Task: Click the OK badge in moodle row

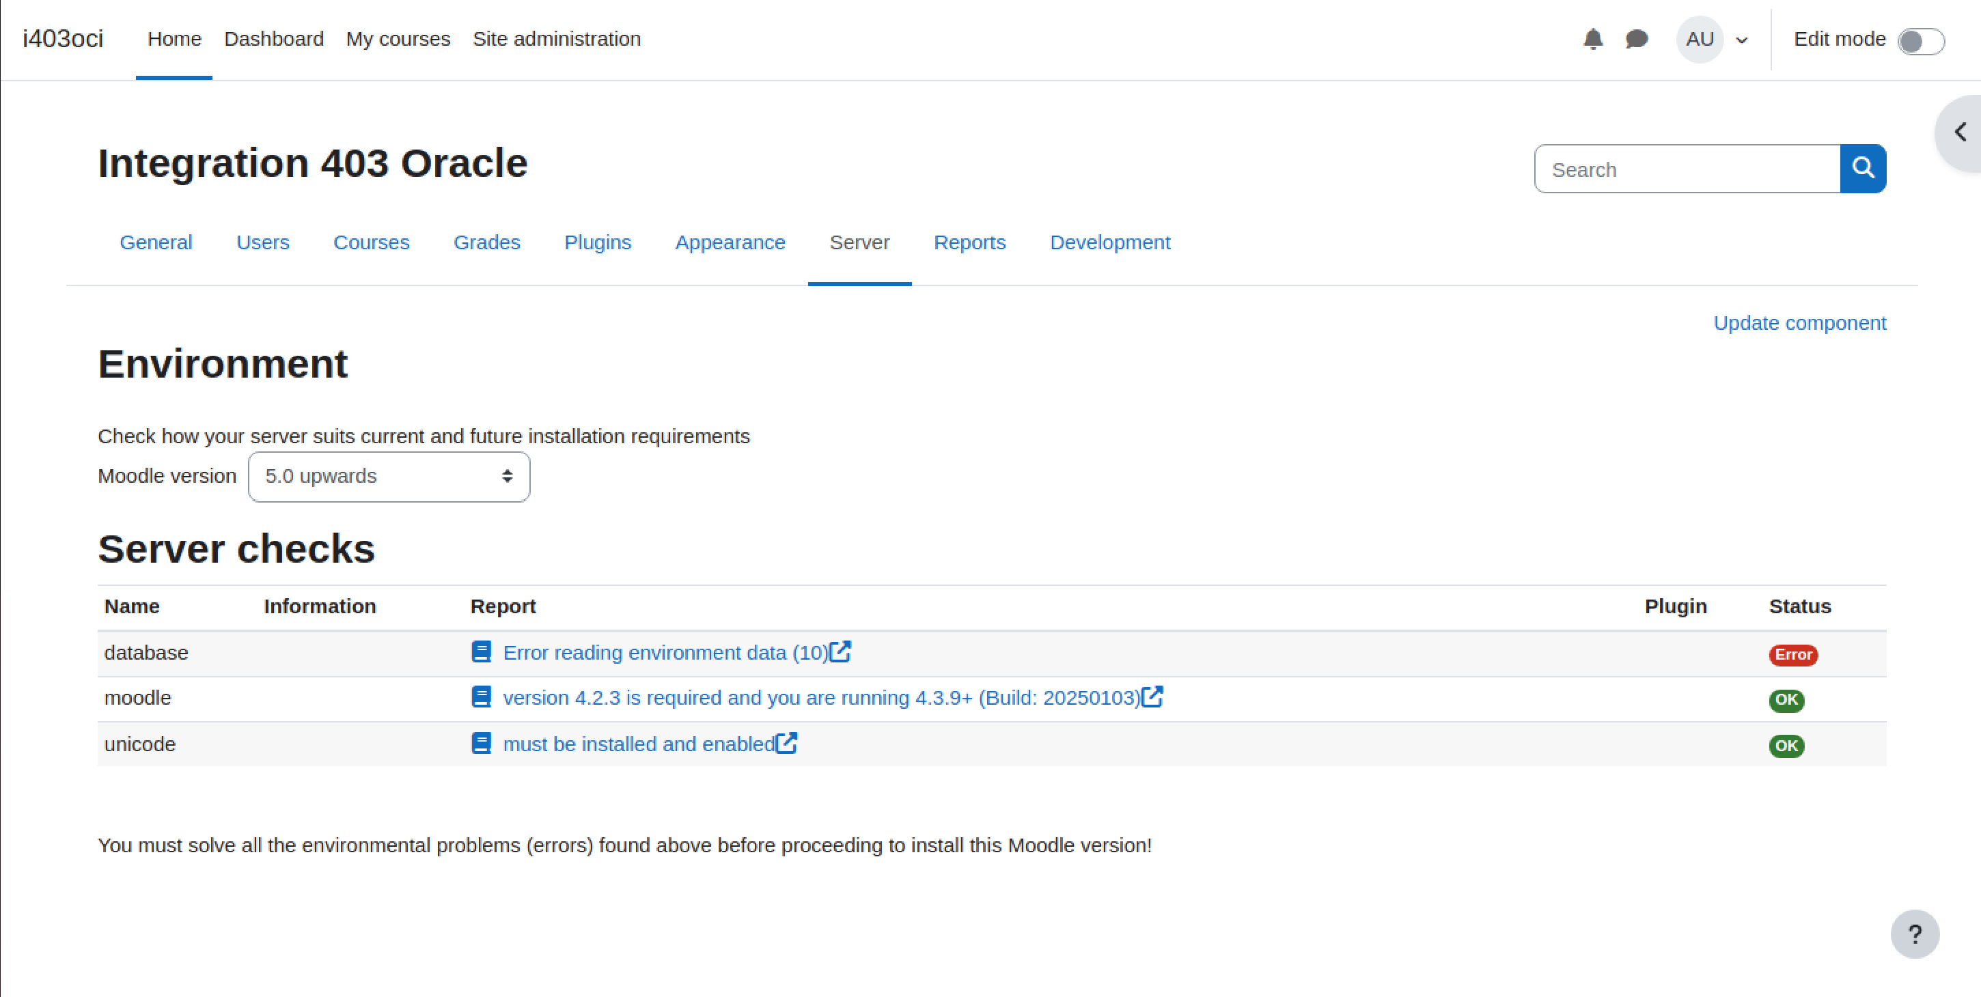Action: tap(1786, 699)
